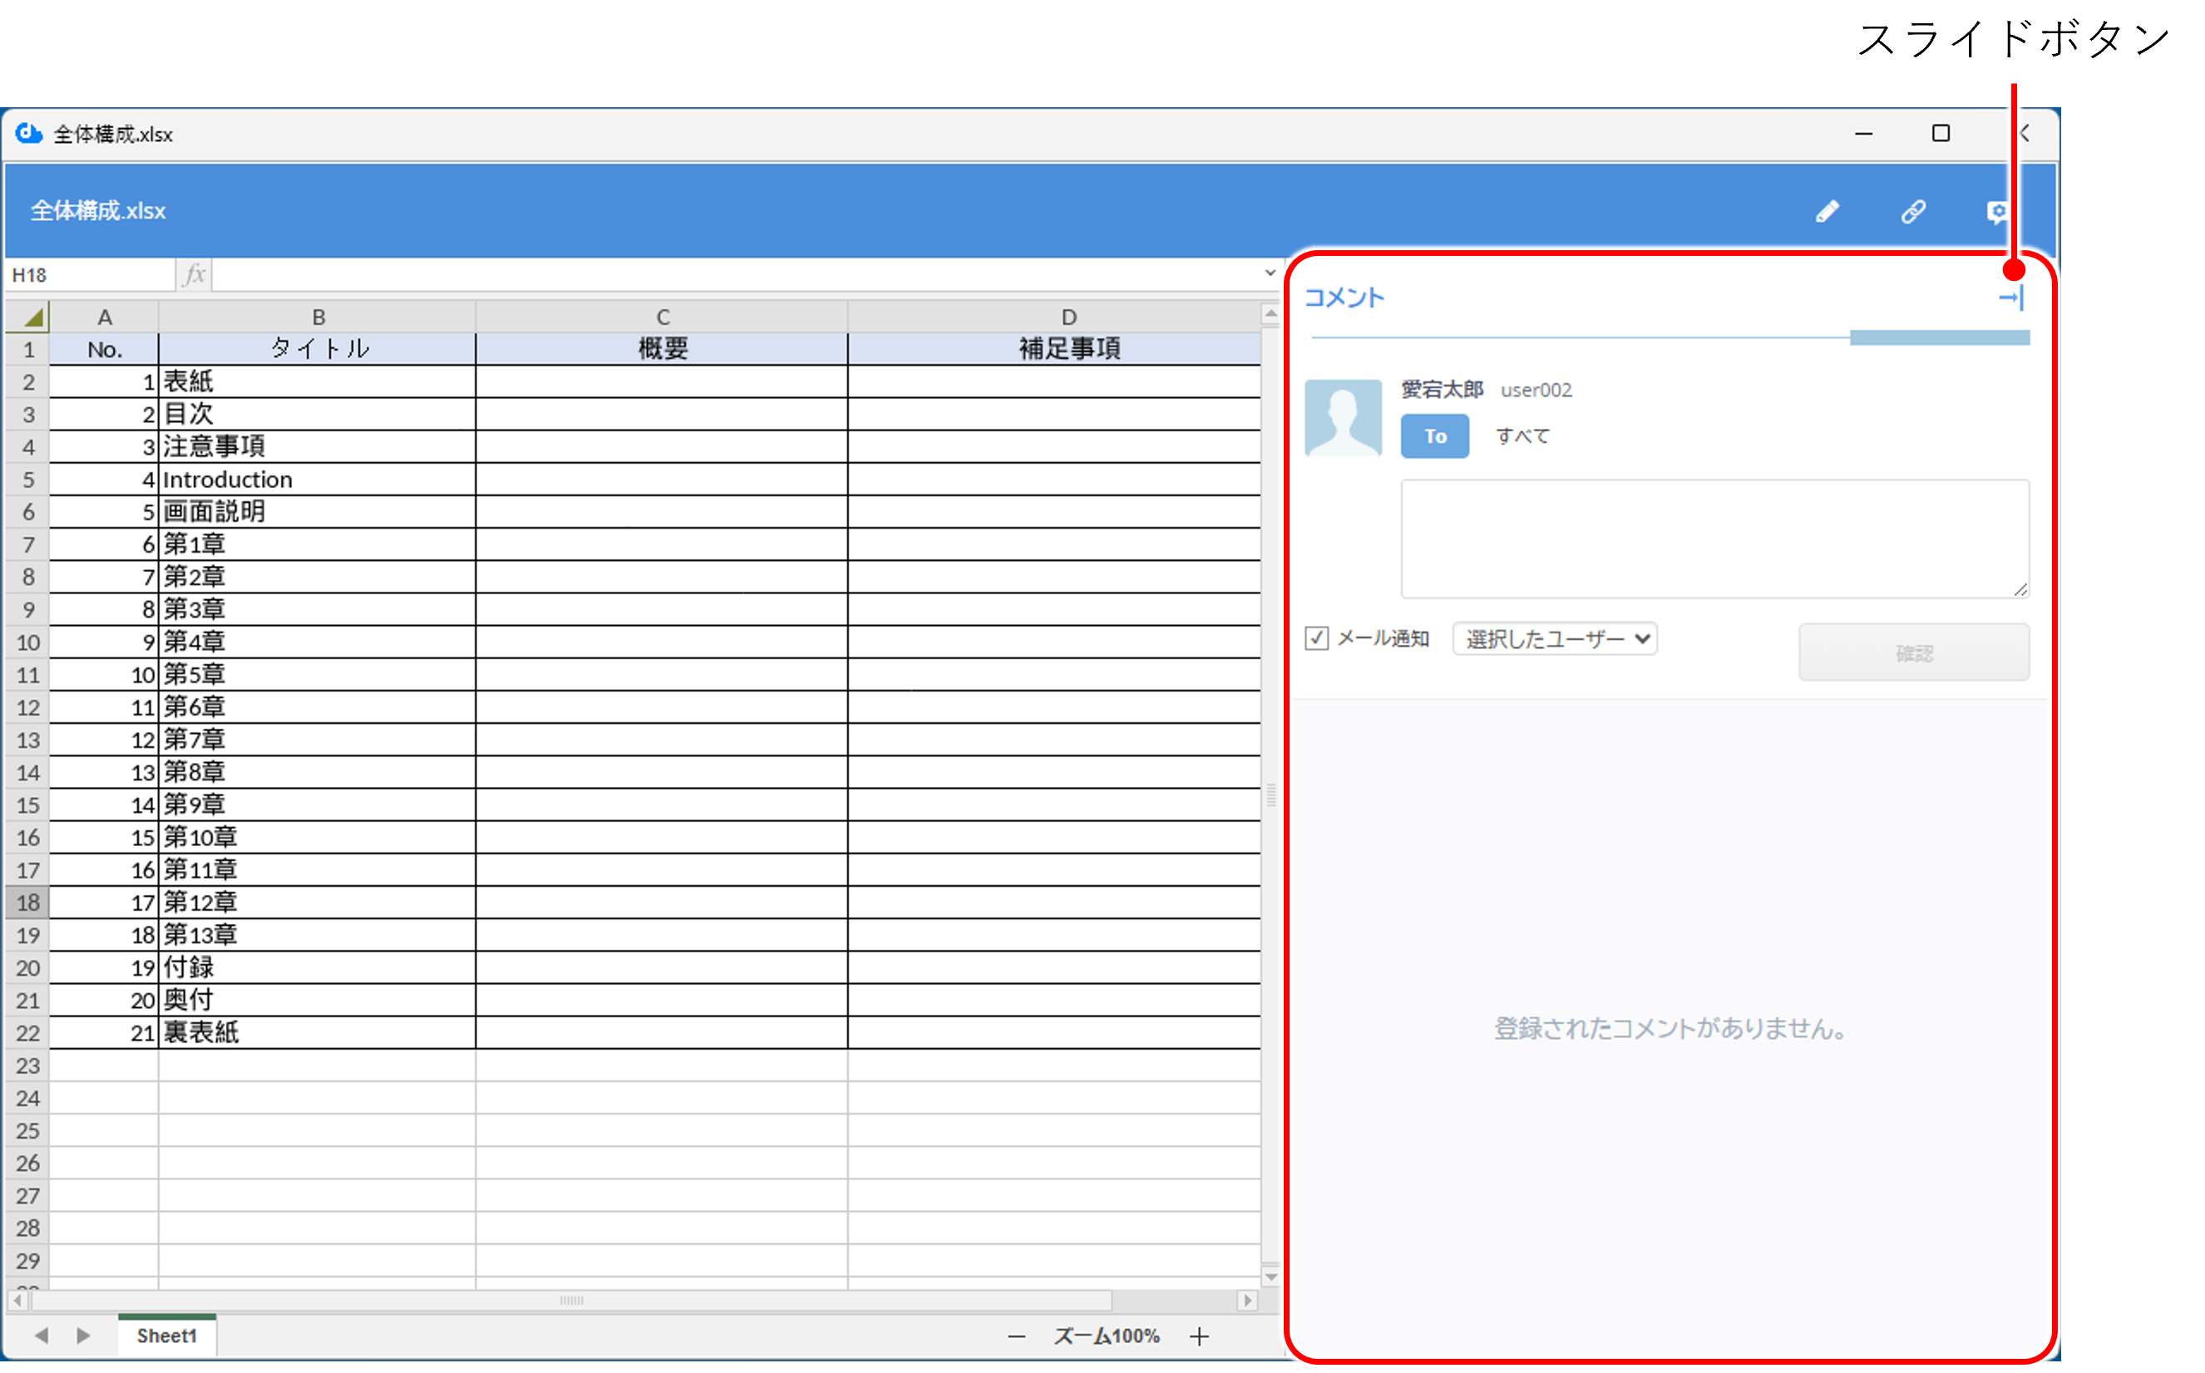Switch to the Sheet1 tab

[x=167, y=1335]
